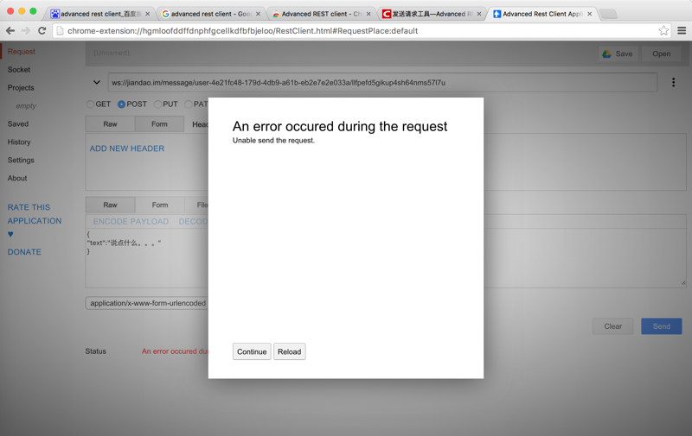Click the Save button

pos(618,54)
